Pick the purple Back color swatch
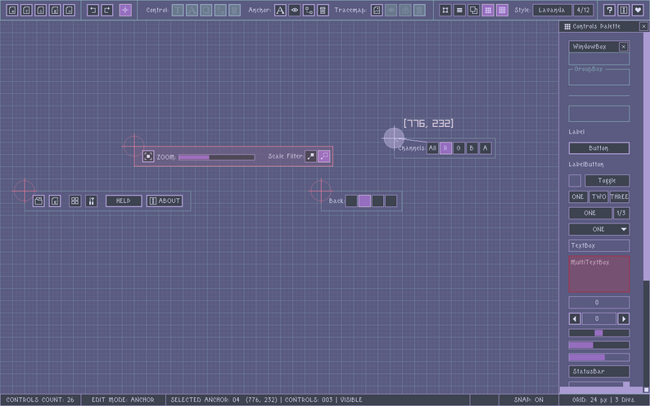The image size is (650, 406). coord(364,201)
